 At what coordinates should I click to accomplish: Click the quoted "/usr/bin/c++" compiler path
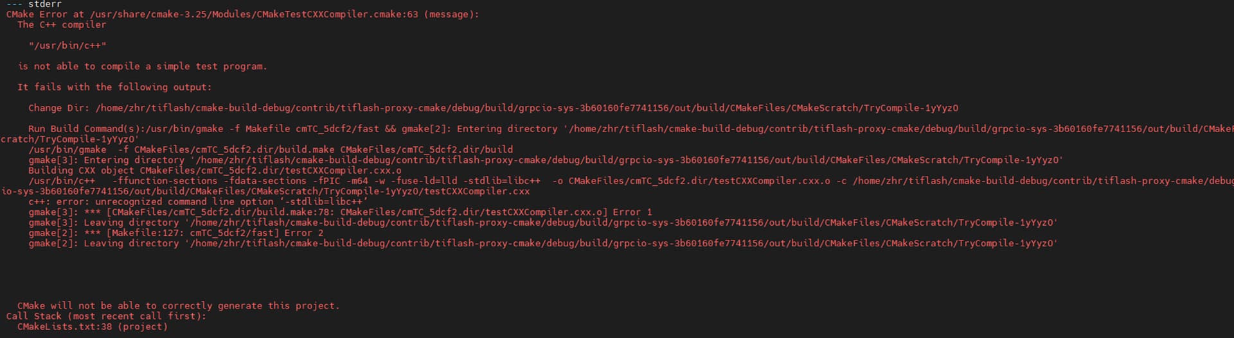coord(67,46)
